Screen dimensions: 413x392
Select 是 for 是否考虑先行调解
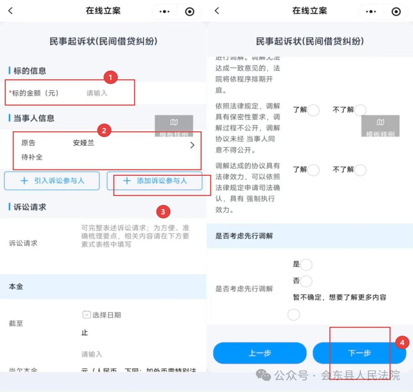click(306, 264)
